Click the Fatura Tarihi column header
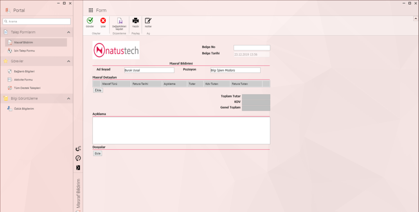 [x=146, y=84]
